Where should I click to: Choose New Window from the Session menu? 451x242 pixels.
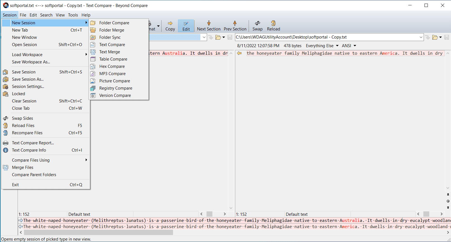[46, 37]
